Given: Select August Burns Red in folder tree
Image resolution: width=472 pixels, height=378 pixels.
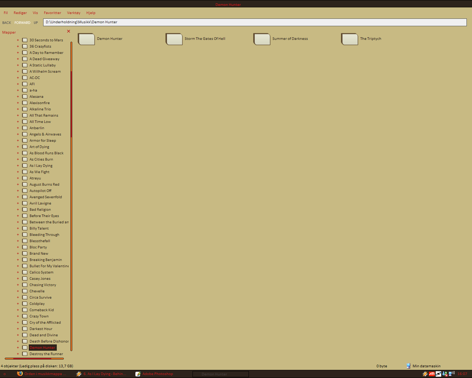Looking at the screenshot, I should point(44,184).
